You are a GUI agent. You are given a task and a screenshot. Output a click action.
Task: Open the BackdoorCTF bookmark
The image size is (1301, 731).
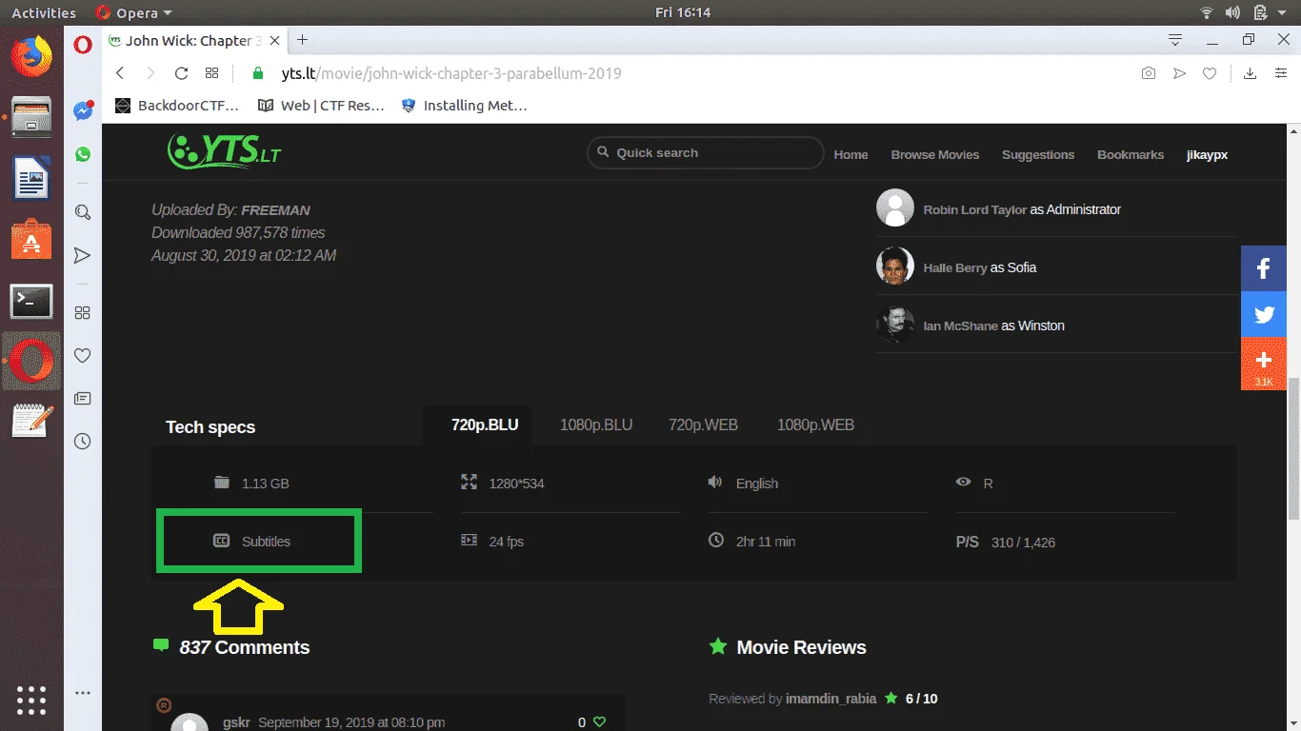coord(177,106)
